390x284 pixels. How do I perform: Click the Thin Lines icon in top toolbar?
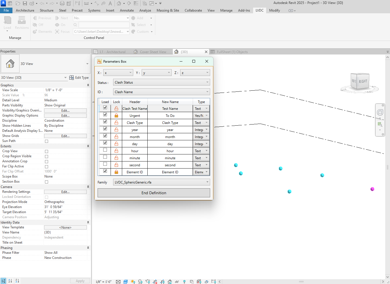point(136,3)
